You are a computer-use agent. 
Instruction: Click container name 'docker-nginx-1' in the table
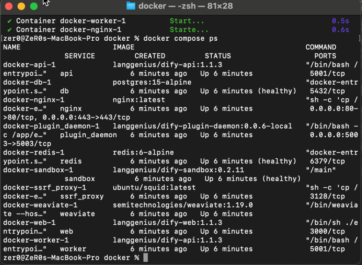coord(34,100)
